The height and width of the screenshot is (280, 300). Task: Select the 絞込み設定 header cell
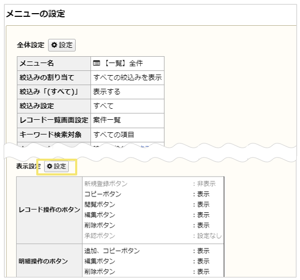[54, 106]
